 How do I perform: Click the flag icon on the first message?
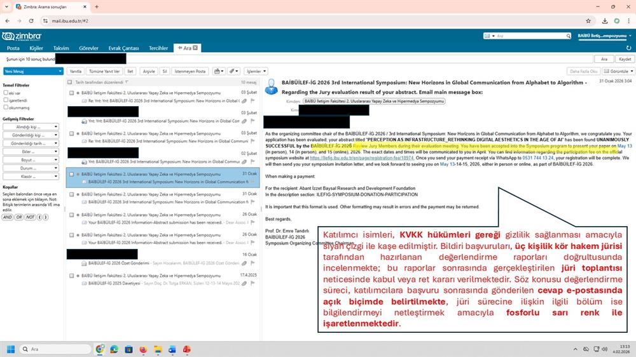(252, 100)
